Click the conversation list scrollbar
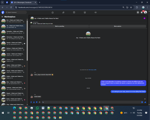Screen dimensions: 150x120 click(x=27, y=40)
